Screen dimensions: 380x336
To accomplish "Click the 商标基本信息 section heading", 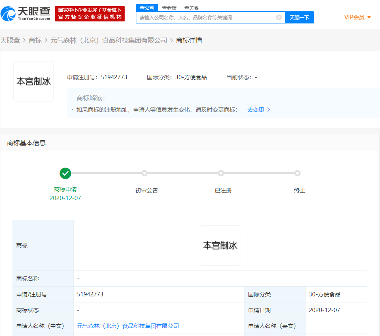I will (26, 143).
